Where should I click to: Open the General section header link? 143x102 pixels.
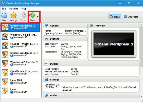[x=55, y=26]
